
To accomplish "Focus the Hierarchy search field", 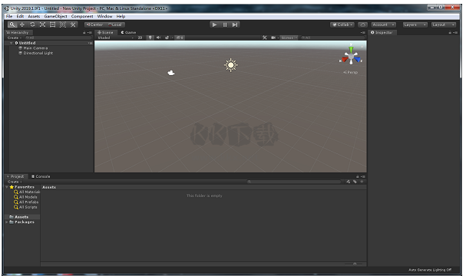I will click(58, 38).
